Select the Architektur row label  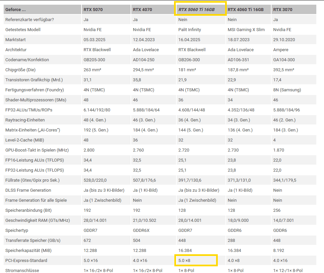click(x=16, y=50)
